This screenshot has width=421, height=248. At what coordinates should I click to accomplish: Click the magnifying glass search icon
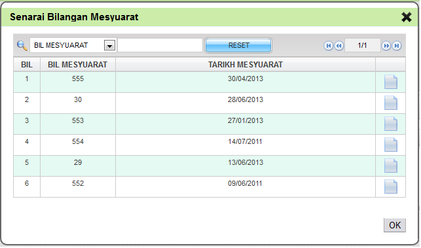coord(22,46)
